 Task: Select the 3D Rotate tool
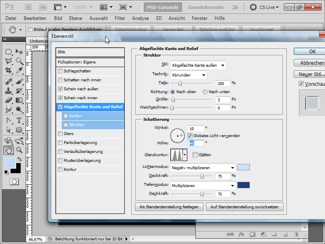[9, 141]
